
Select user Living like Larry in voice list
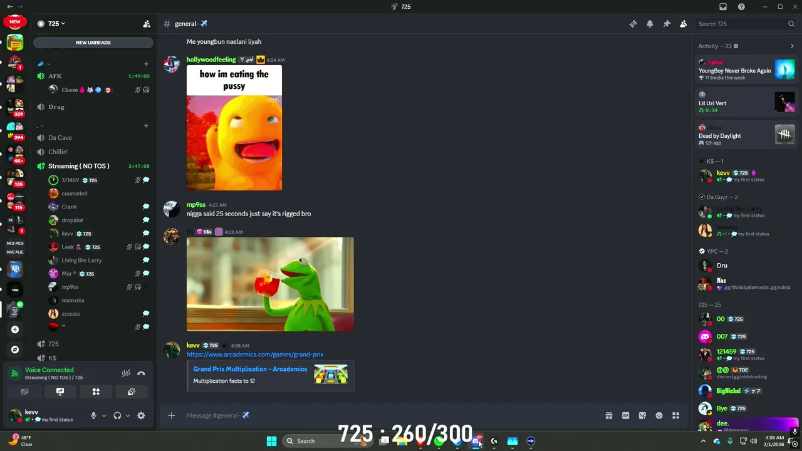click(x=99, y=260)
